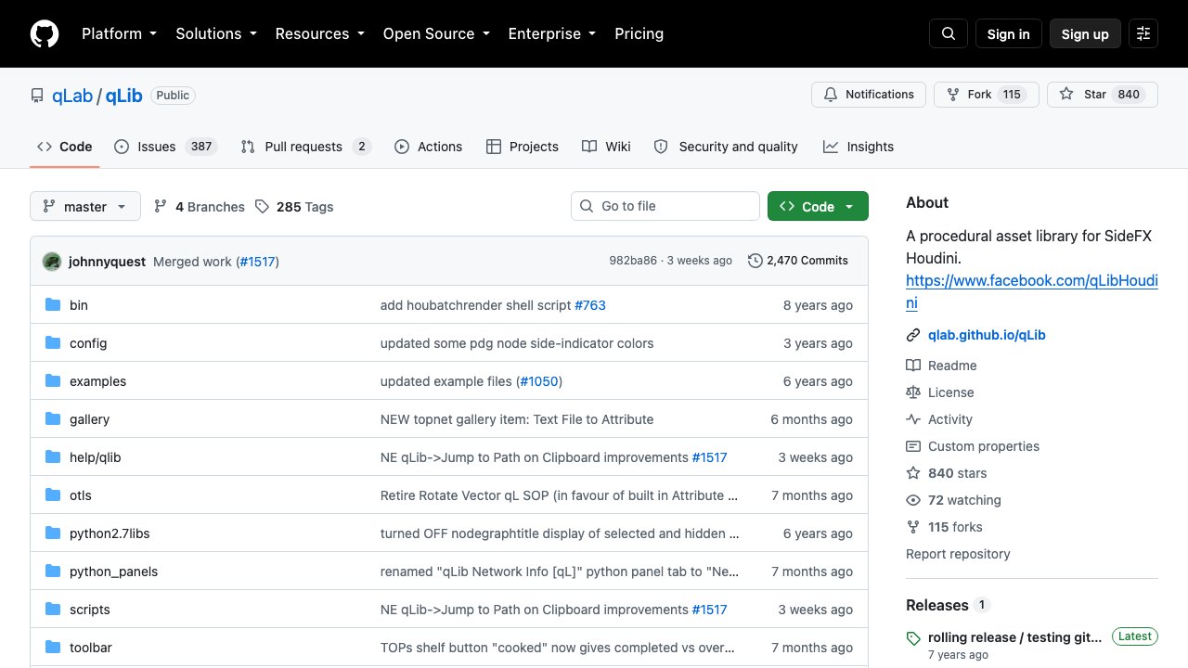Click the johnnyquest avatar image
This screenshot has width=1188, height=668.
pyautogui.click(x=52, y=262)
